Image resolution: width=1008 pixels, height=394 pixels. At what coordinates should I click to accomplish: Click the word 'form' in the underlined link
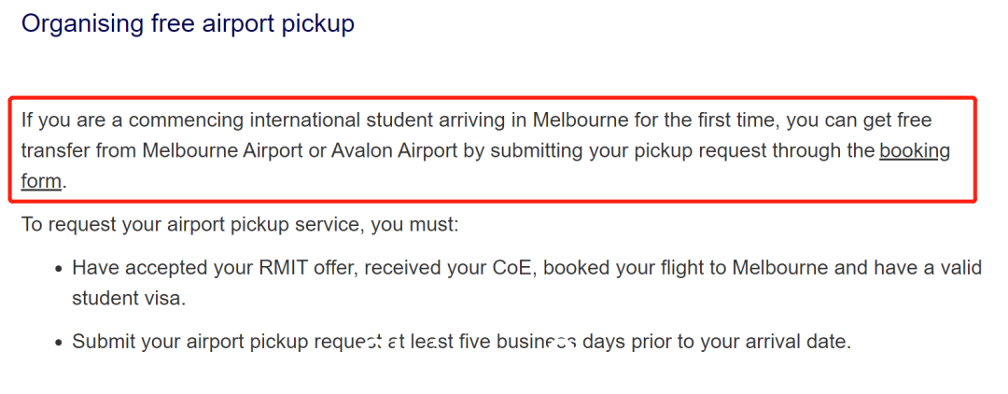click(x=41, y=182)
